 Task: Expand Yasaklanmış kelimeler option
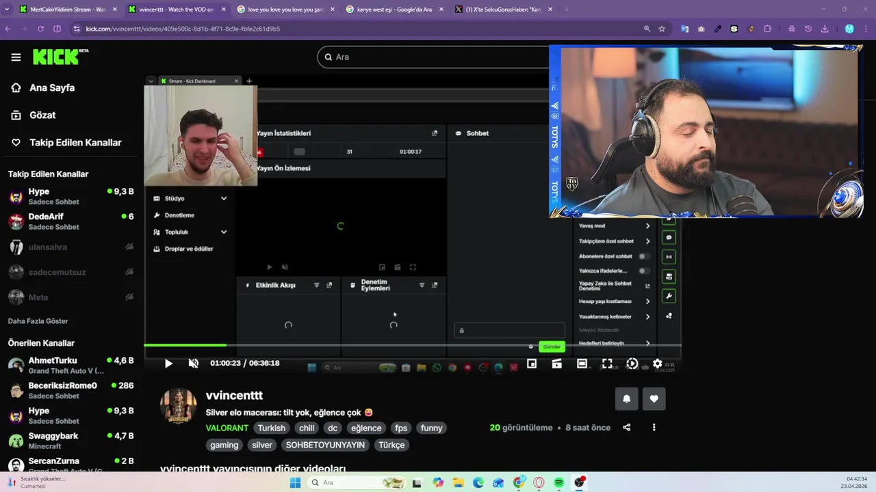pos(615,316)
